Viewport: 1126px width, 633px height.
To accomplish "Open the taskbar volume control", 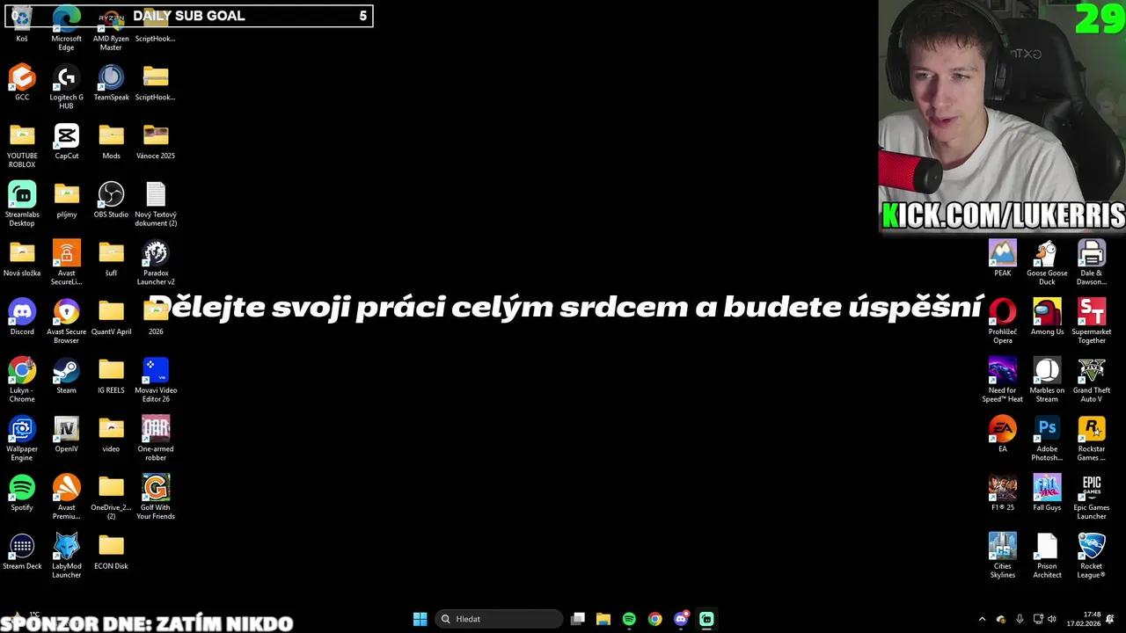I will pyautogui.click(x=1051, y=619).
